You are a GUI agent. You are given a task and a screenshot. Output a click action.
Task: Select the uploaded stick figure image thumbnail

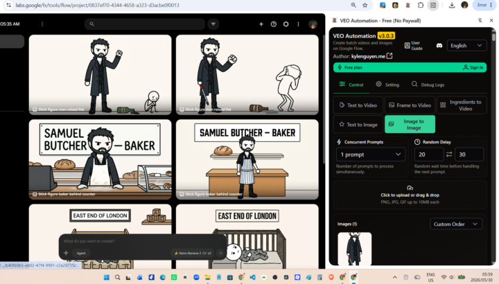pos(355,249)
